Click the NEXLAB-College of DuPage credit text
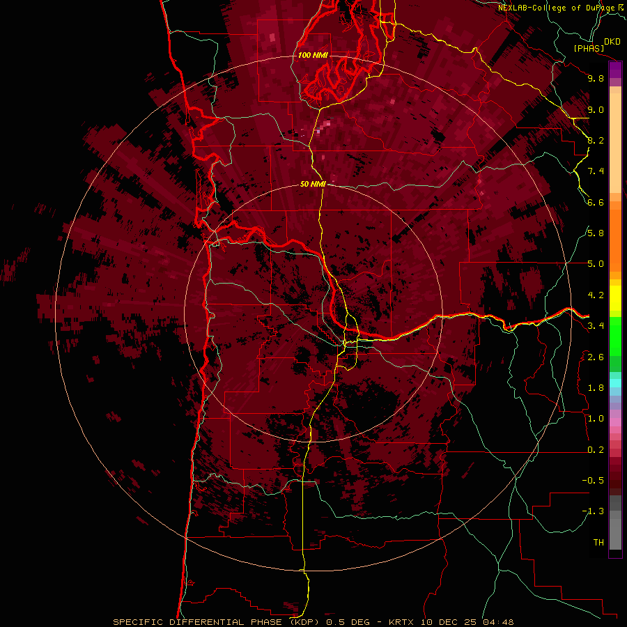The image size is (627, 627). coord(556,8)
